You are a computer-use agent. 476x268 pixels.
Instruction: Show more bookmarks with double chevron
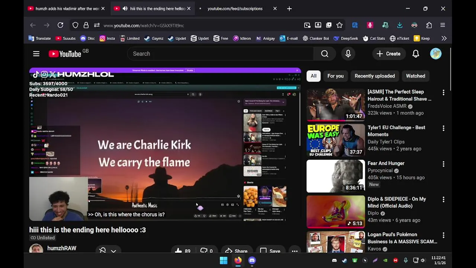(x=444, y=38)
